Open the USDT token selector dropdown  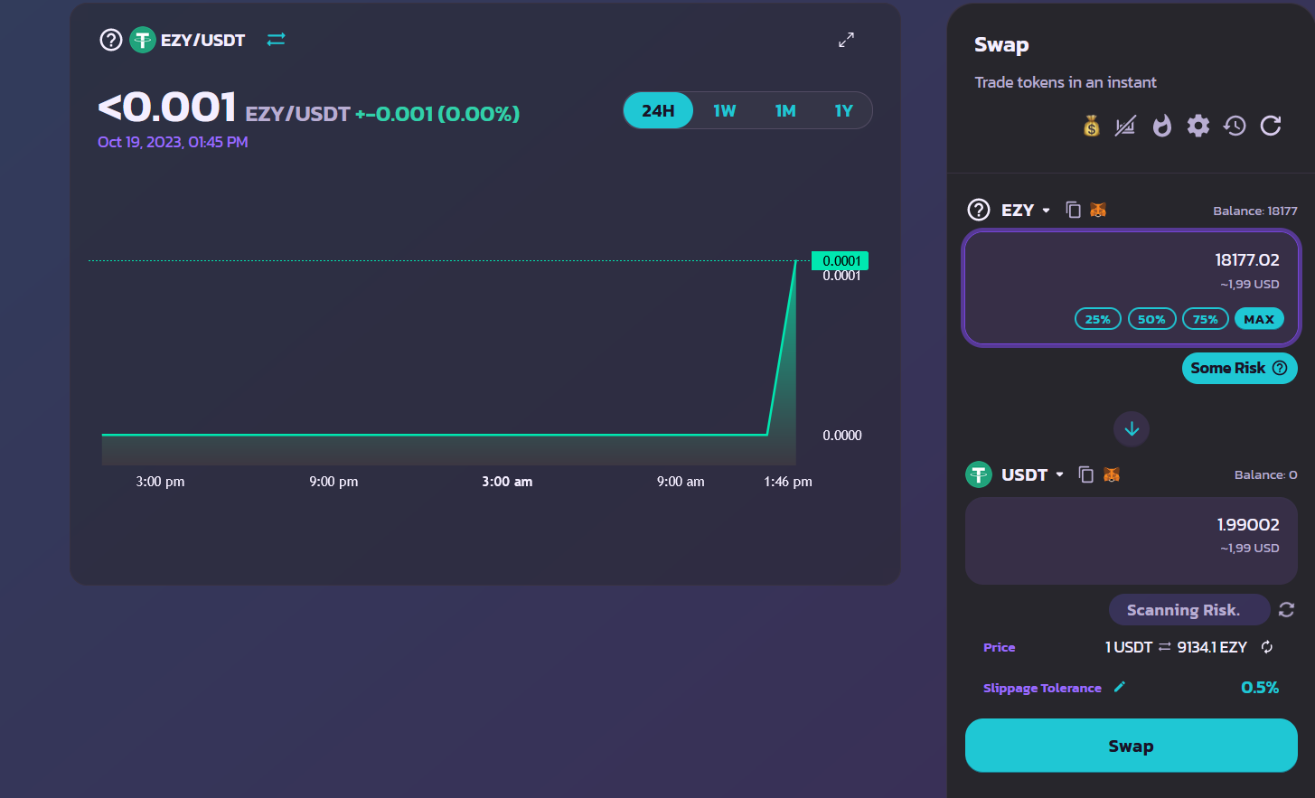1032,474
